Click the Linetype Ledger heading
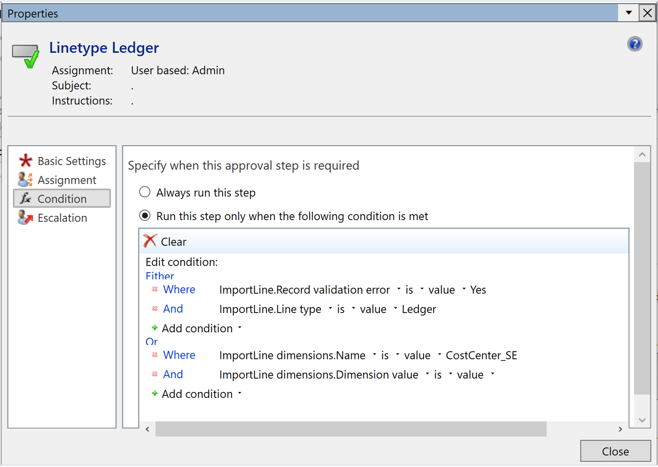This screenshot has width=658, height=467. [x=104, y=47]
